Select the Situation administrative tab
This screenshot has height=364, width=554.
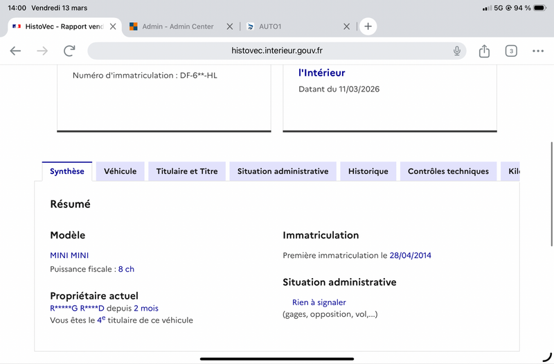(x=283, y=171)
